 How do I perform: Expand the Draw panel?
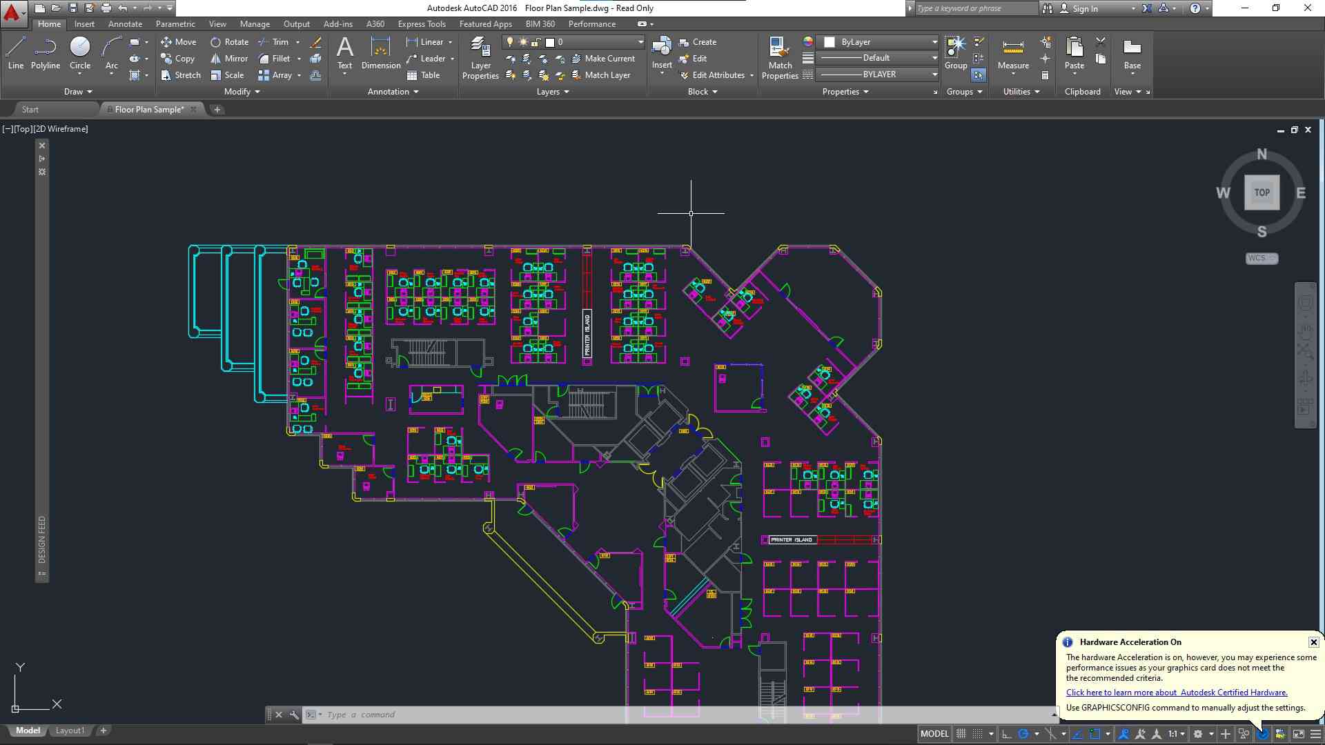coord(78,92)
